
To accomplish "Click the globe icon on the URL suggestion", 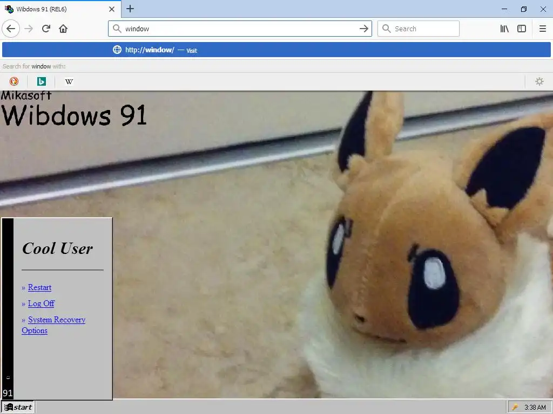I will point(117,50).
